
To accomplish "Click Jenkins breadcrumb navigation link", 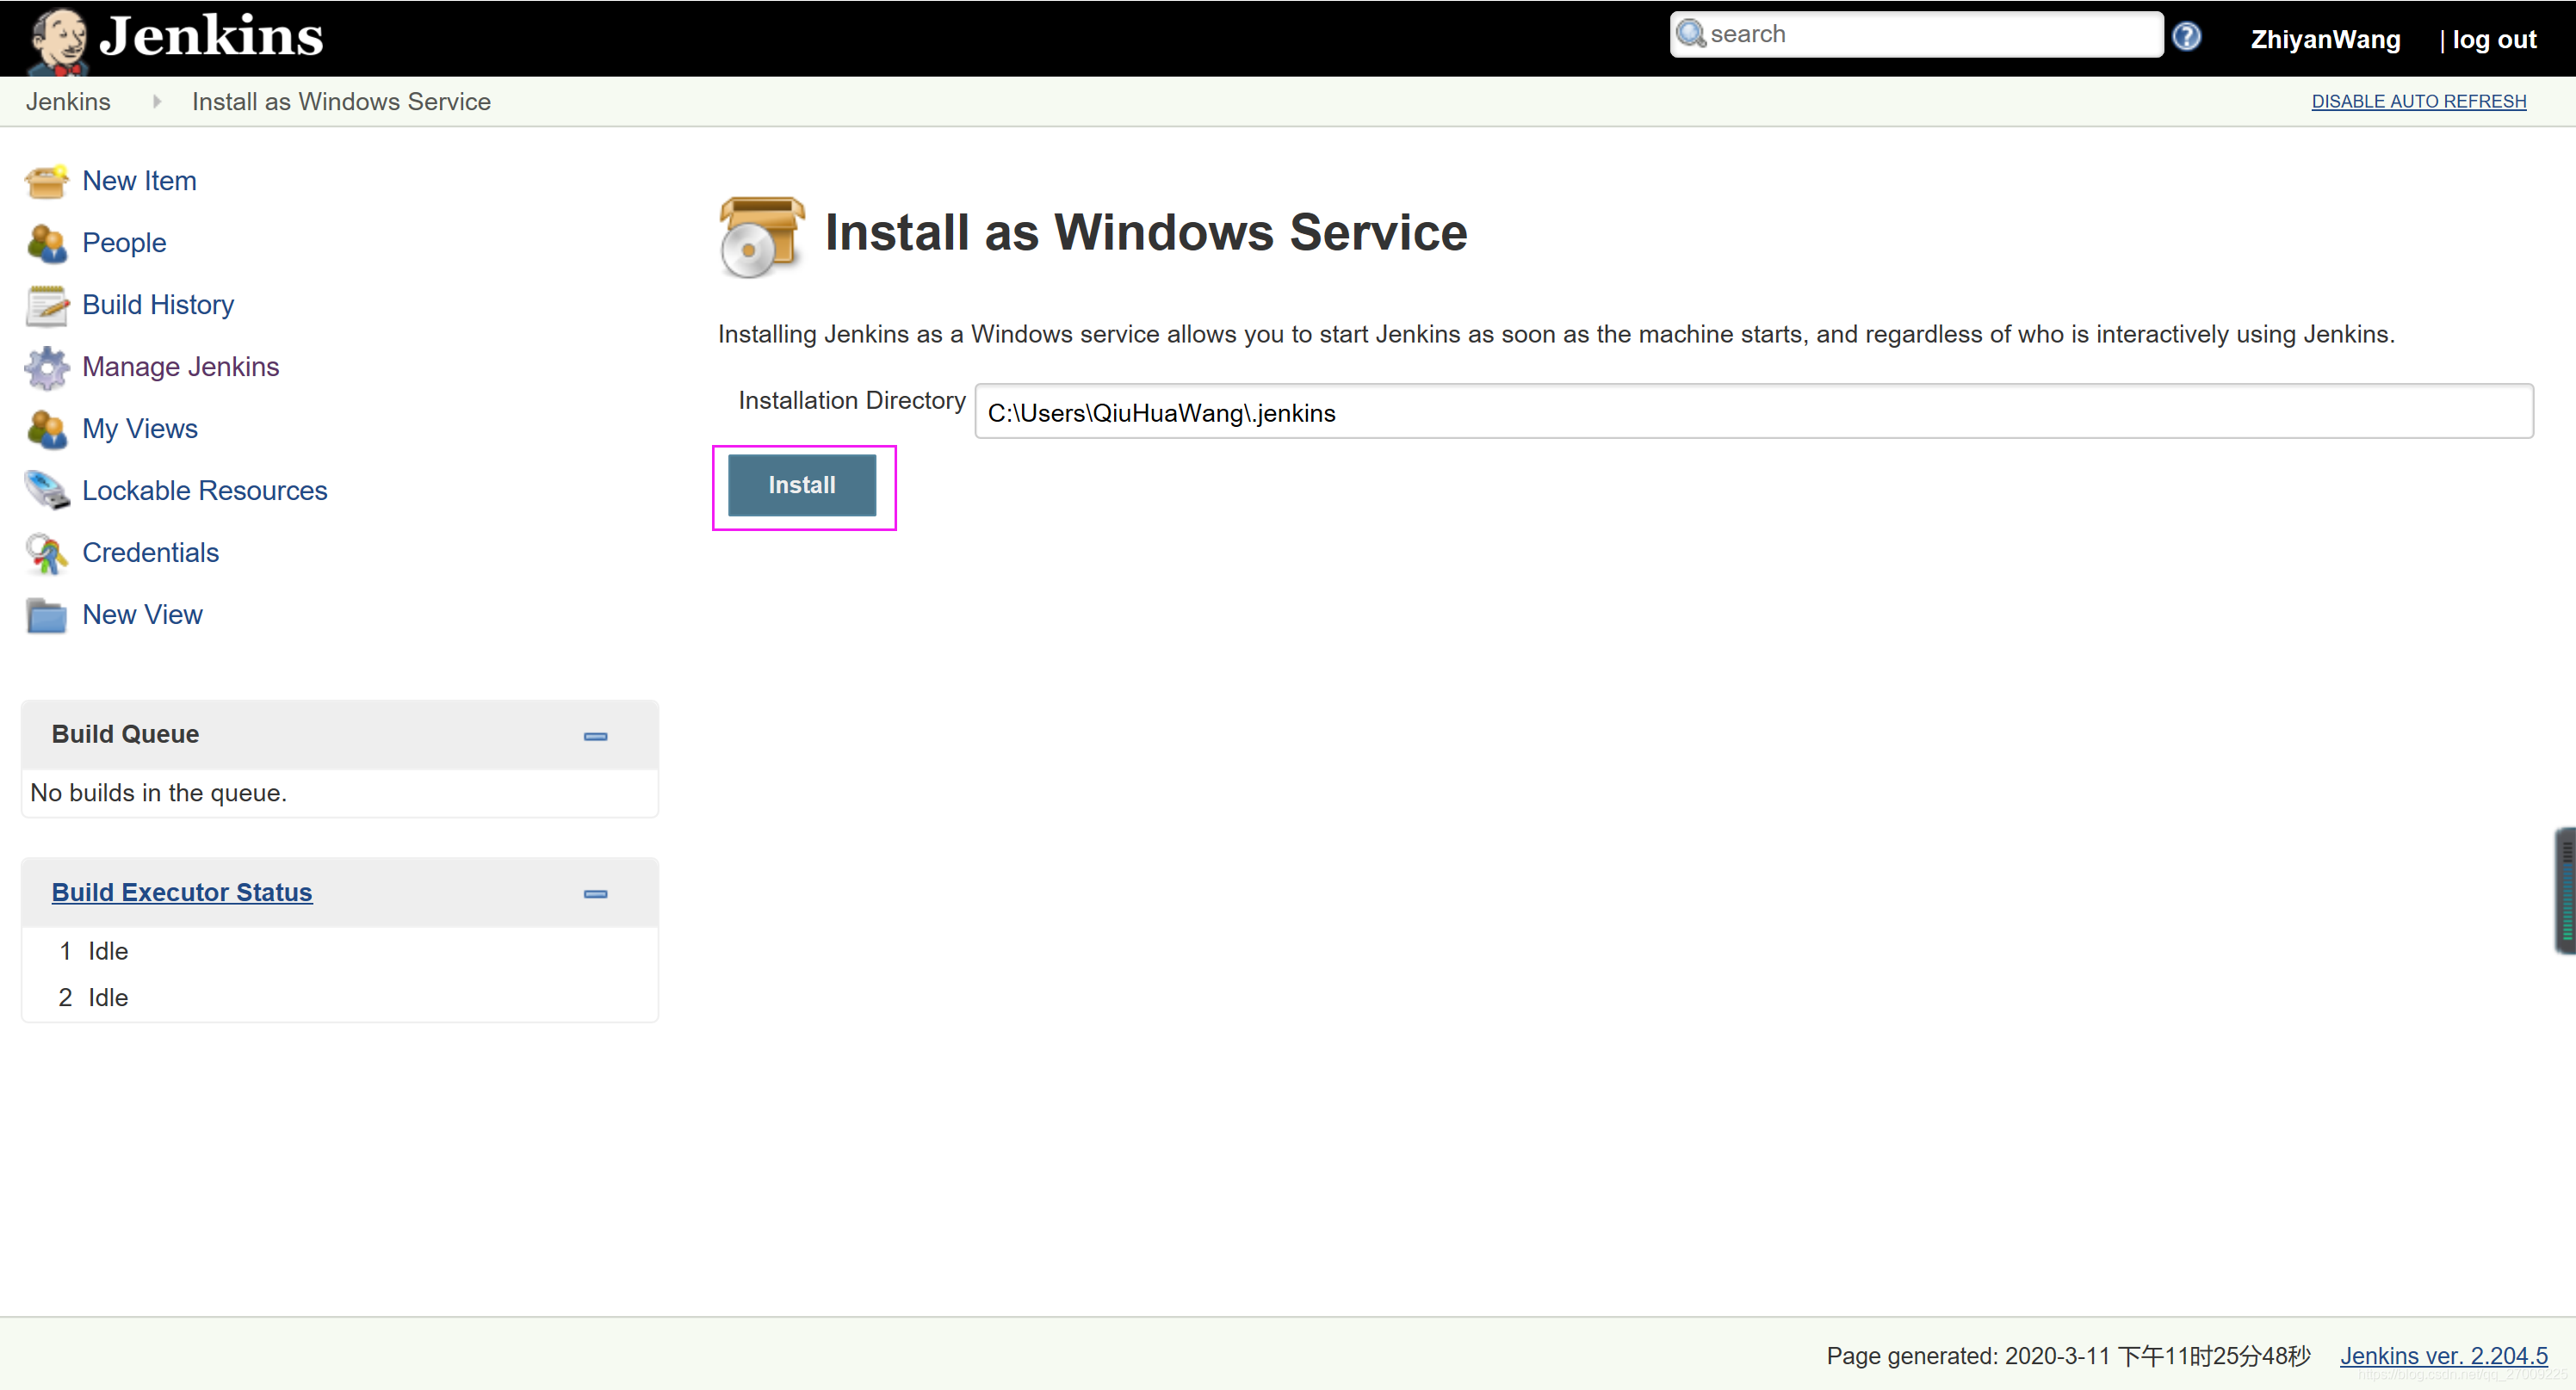I will [71, 101].
